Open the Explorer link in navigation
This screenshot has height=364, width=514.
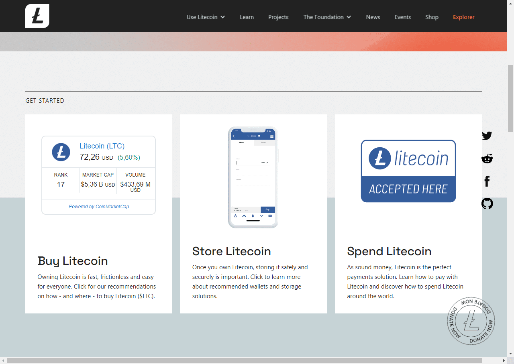point(464,17)
